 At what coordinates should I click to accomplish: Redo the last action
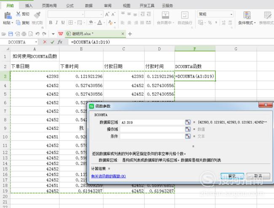coord(44,34)
